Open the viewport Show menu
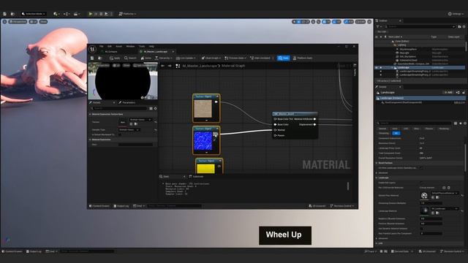468x263 pixels. (43, 22)
